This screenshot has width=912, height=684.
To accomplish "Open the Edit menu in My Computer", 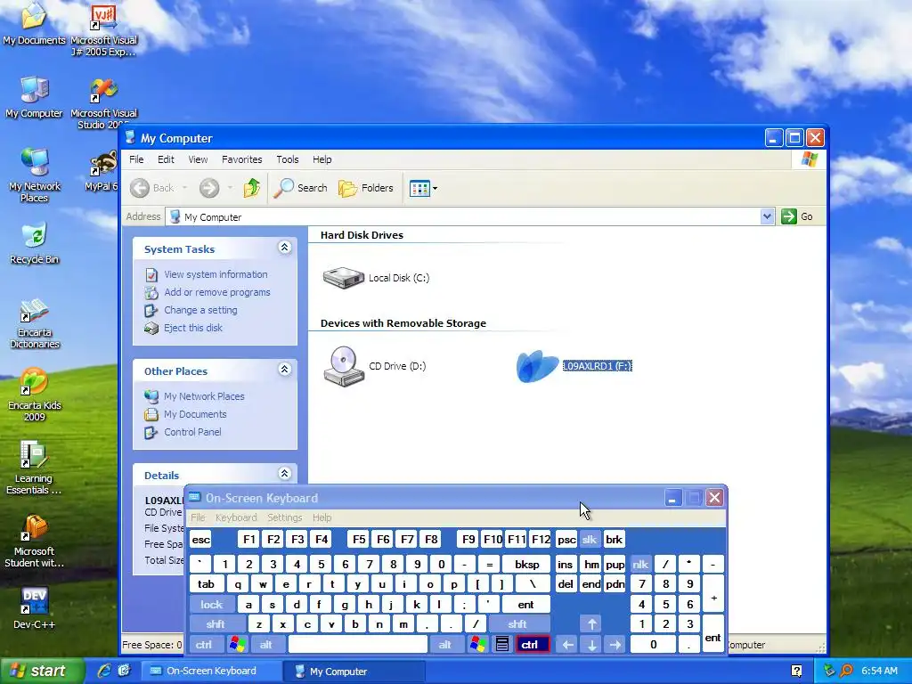I will click(166, 159).
